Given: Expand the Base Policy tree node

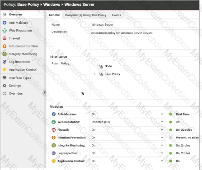Looking at the screenshot, I should click(94, 74).
